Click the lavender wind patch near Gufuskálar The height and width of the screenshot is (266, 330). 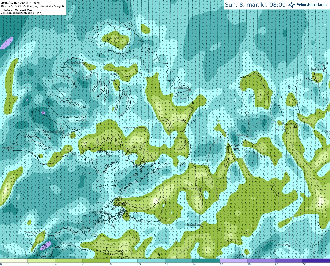[45, 246]
